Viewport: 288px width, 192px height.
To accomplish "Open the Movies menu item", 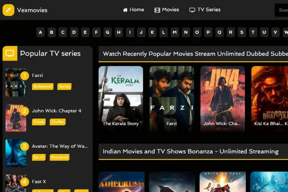I will (x=167, y=10).
